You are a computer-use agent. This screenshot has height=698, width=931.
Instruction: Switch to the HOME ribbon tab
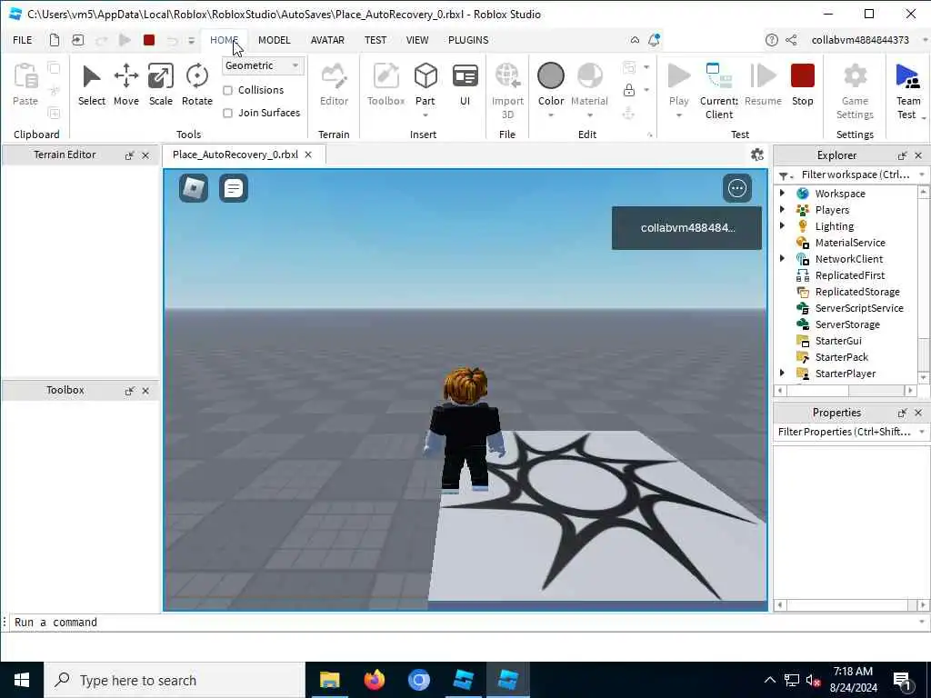pyautogui.click(x=224, y=40)
